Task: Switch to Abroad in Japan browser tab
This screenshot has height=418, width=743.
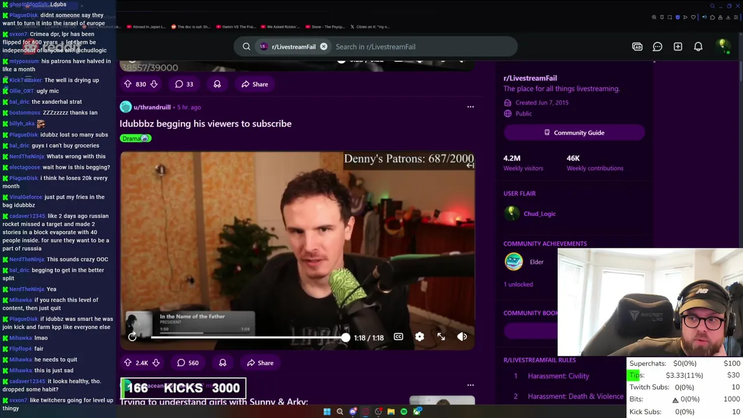Action: (145, 27)
